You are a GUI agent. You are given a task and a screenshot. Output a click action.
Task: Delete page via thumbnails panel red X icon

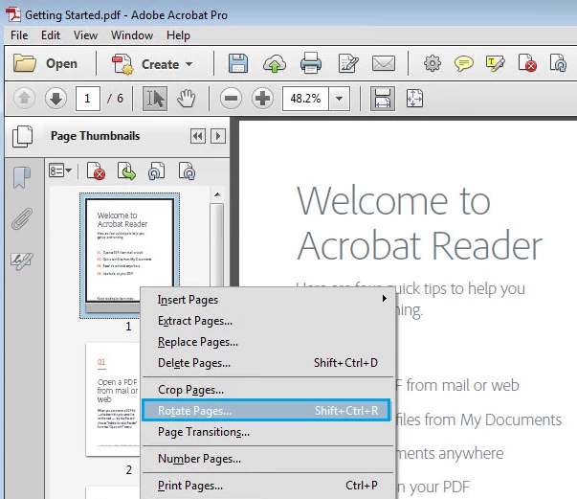point(96,171)
